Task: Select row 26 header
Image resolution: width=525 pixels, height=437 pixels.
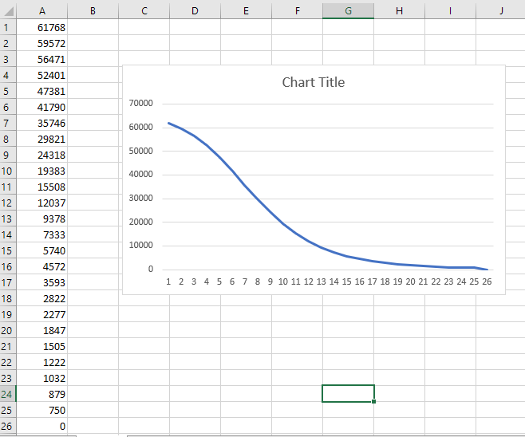Action: click(8, 426)
